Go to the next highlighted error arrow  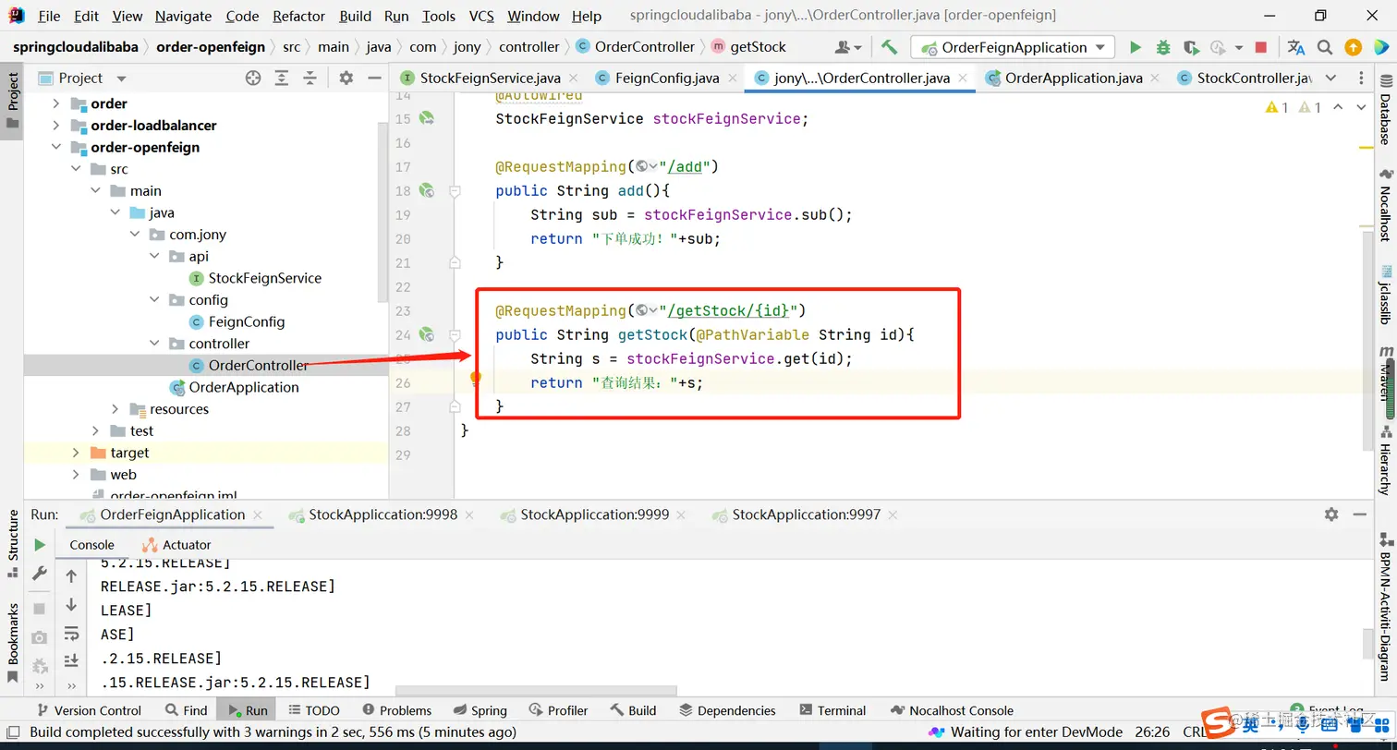pos(1361,108)
